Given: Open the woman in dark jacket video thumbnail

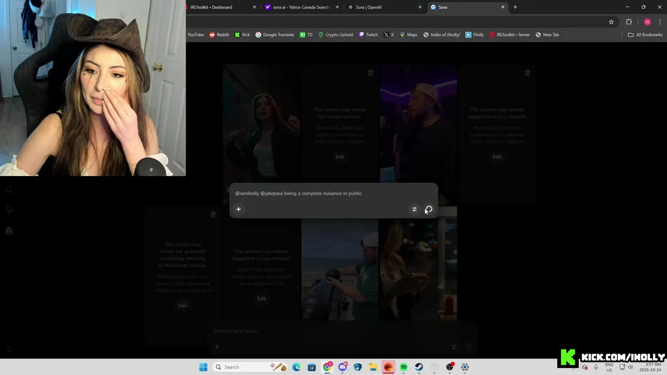Looking at the screenshot, I should [x=262, y=123].
